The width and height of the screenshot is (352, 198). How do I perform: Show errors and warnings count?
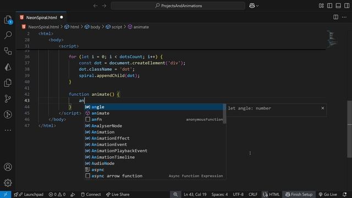(x=57, y=194)
